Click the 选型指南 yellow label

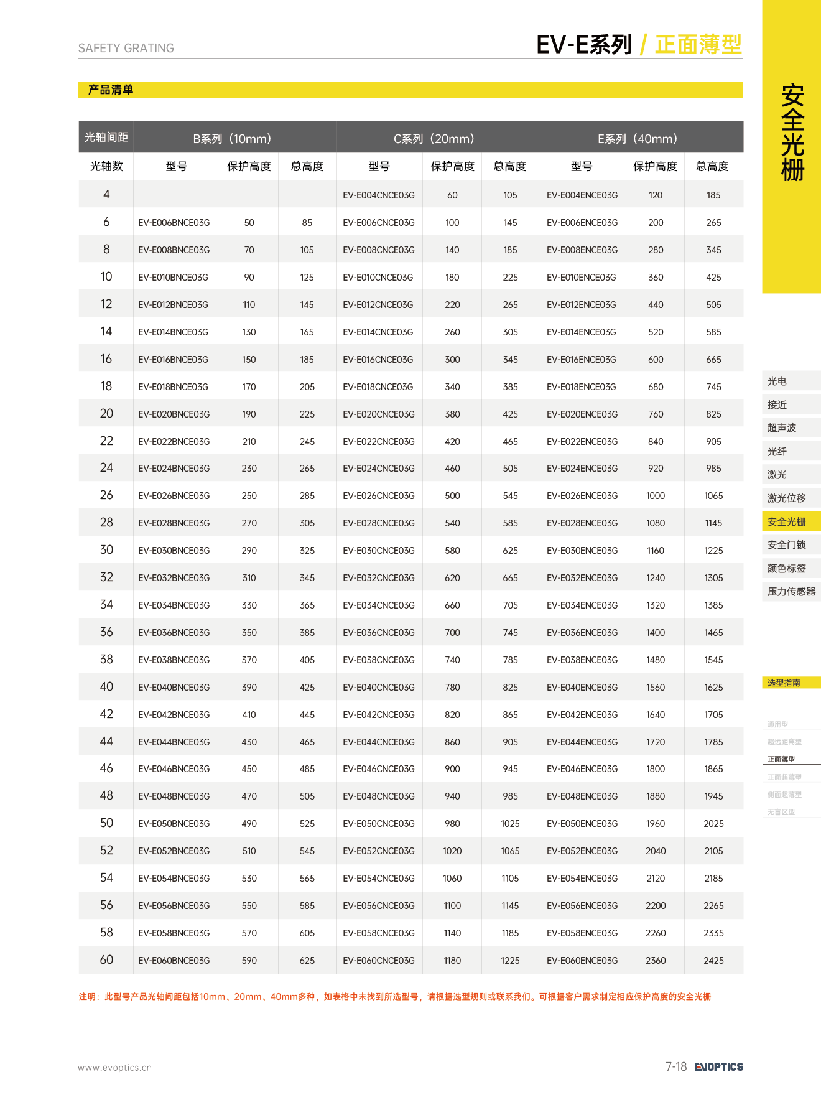791,683
